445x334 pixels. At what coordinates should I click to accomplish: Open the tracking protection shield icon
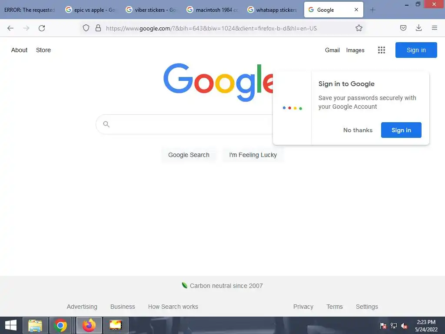pyautogui.click(x=86, y=28)
